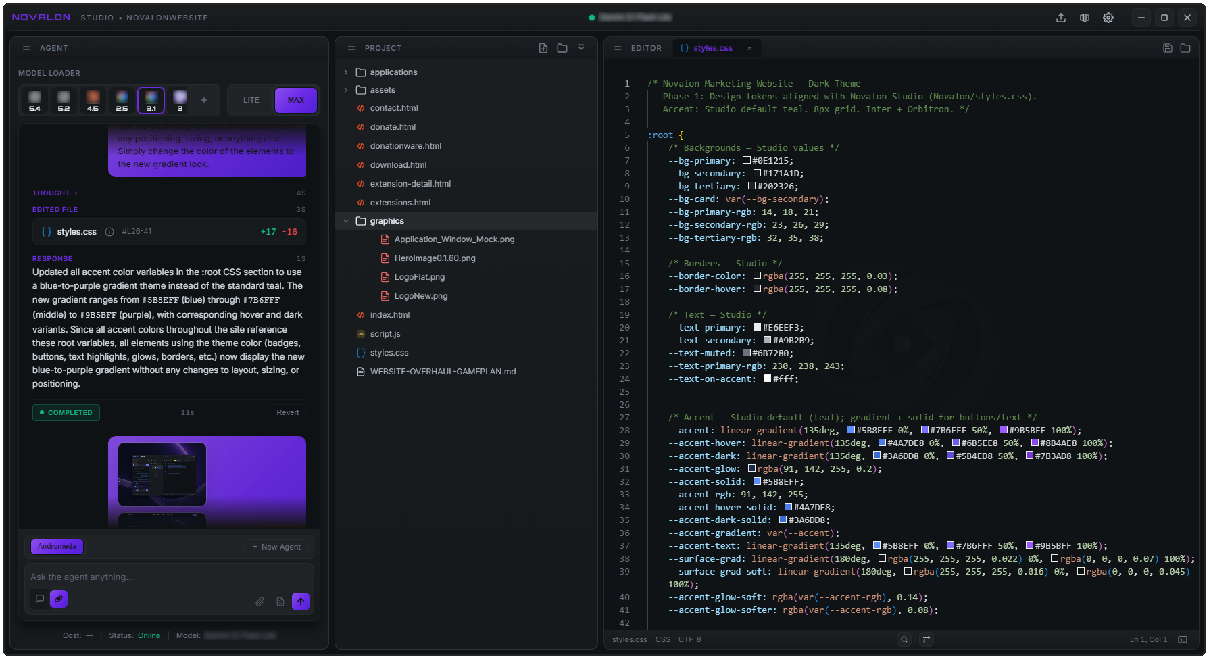Open the screenshot thumbnail in the chat
Viewport: 1209px width, 659px height.
(x=162, y=474)
